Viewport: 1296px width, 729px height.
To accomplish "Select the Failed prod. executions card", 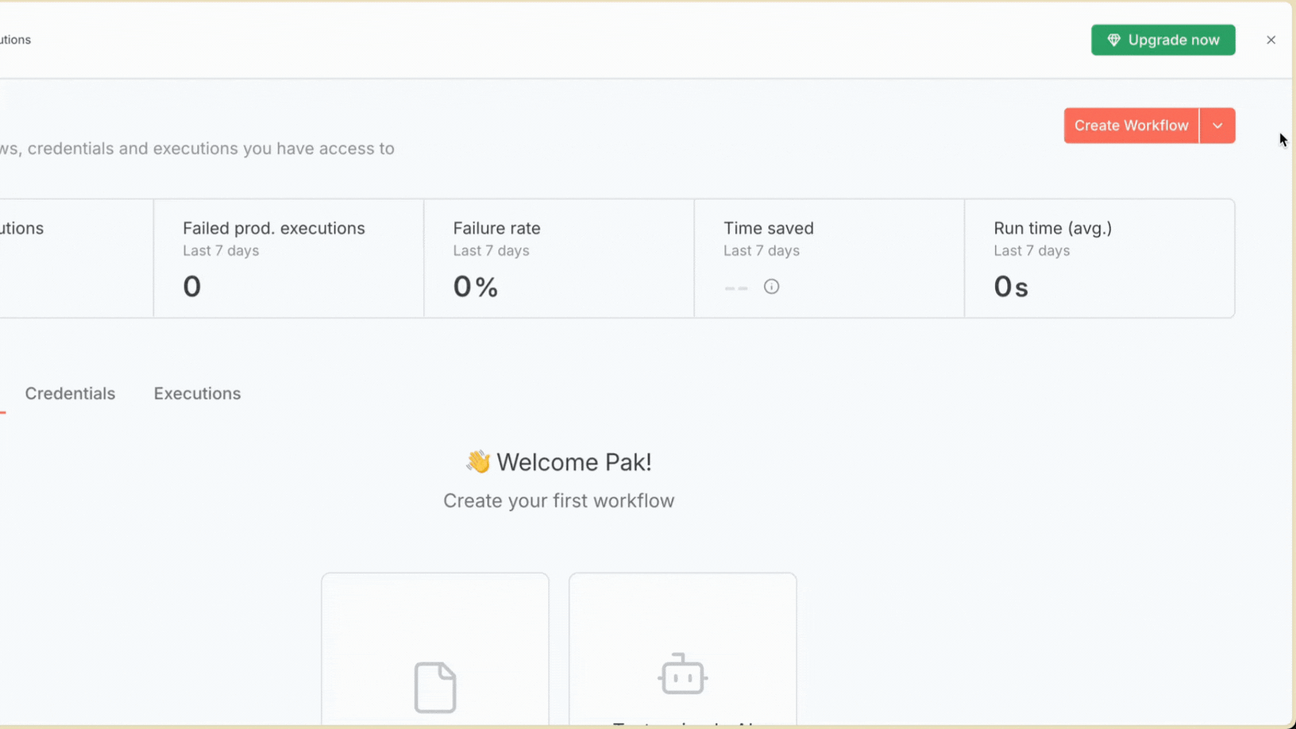I will pos(288,259).
